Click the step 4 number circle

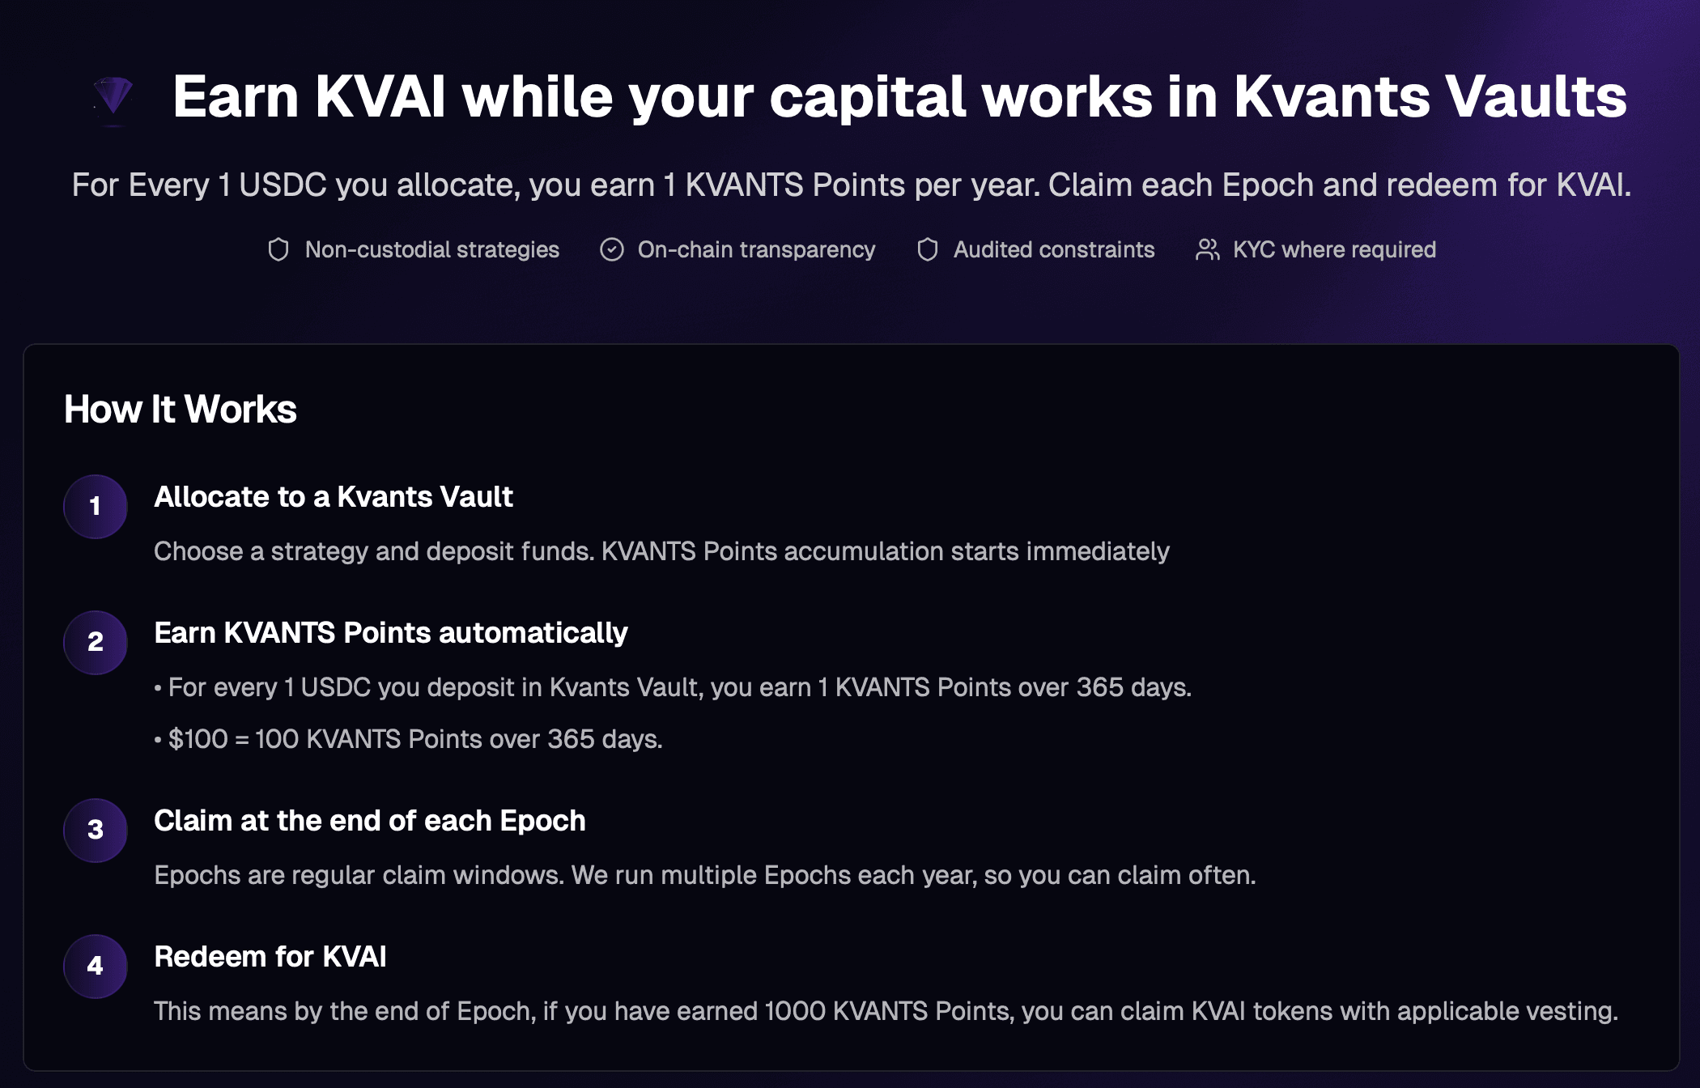96,967
